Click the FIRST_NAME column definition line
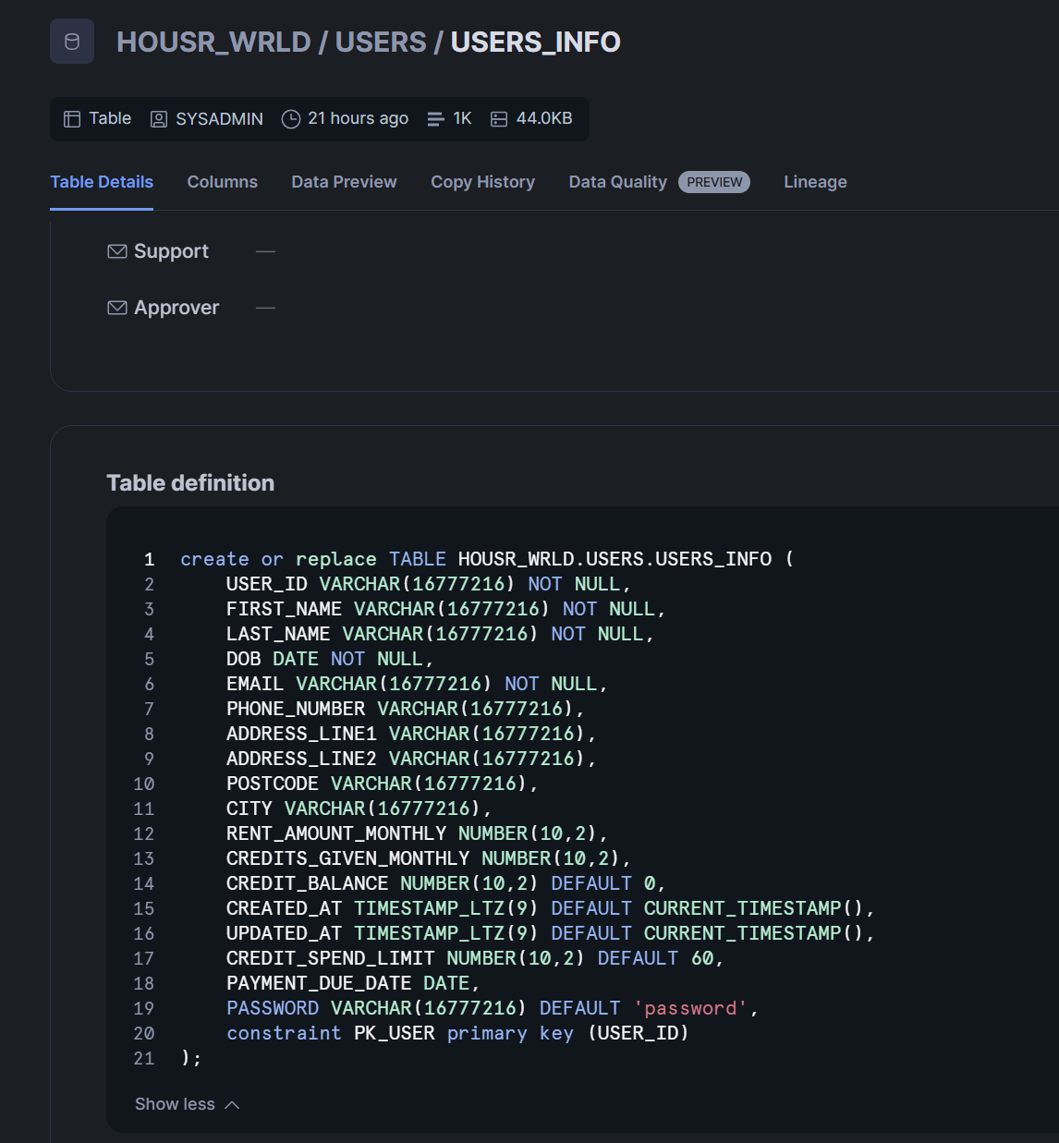 tap(446, 609)
